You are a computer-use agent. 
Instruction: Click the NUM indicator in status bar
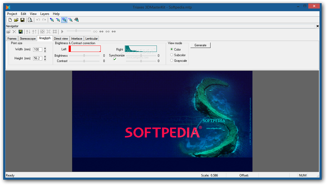[x=303, y=175]
